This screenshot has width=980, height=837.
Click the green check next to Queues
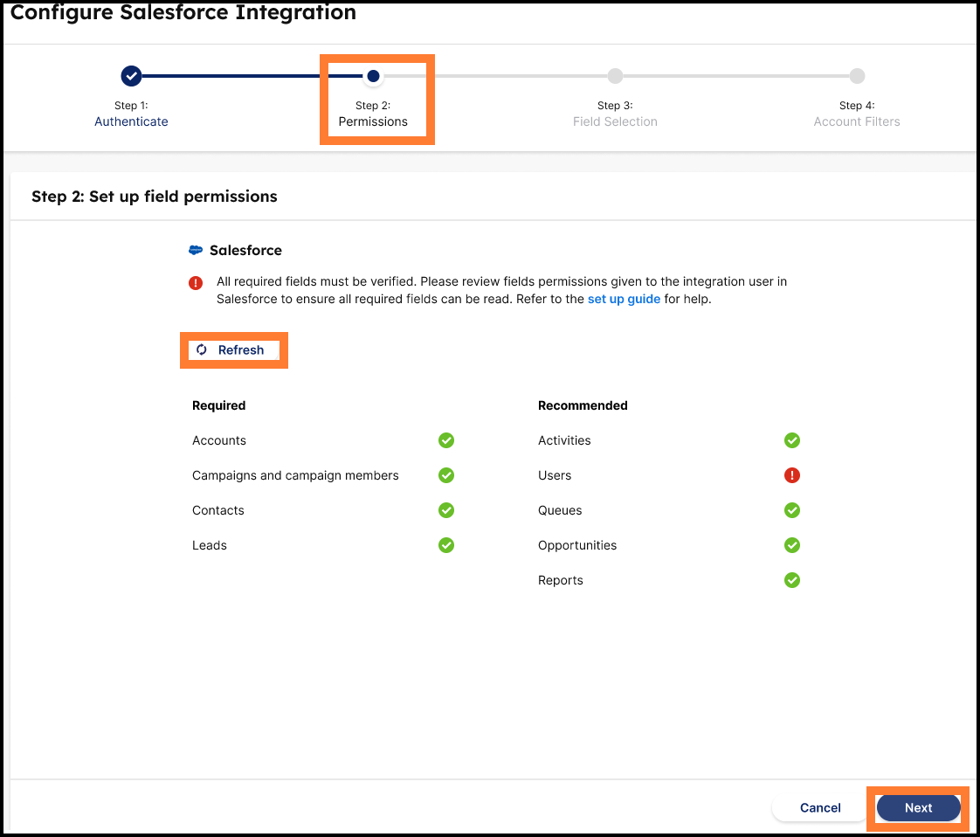click(x=792, y=510)
